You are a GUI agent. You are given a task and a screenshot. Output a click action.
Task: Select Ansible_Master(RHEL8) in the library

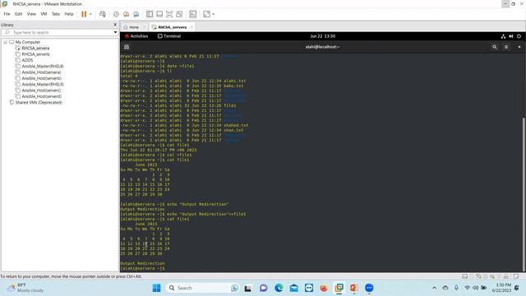43,67
